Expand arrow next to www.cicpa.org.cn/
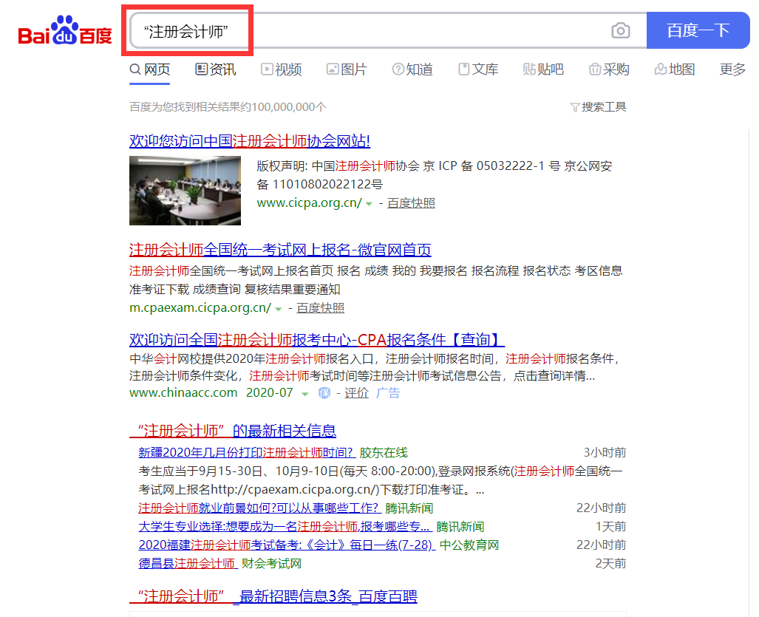Viewport: 759px width, 617px height. 369,204
